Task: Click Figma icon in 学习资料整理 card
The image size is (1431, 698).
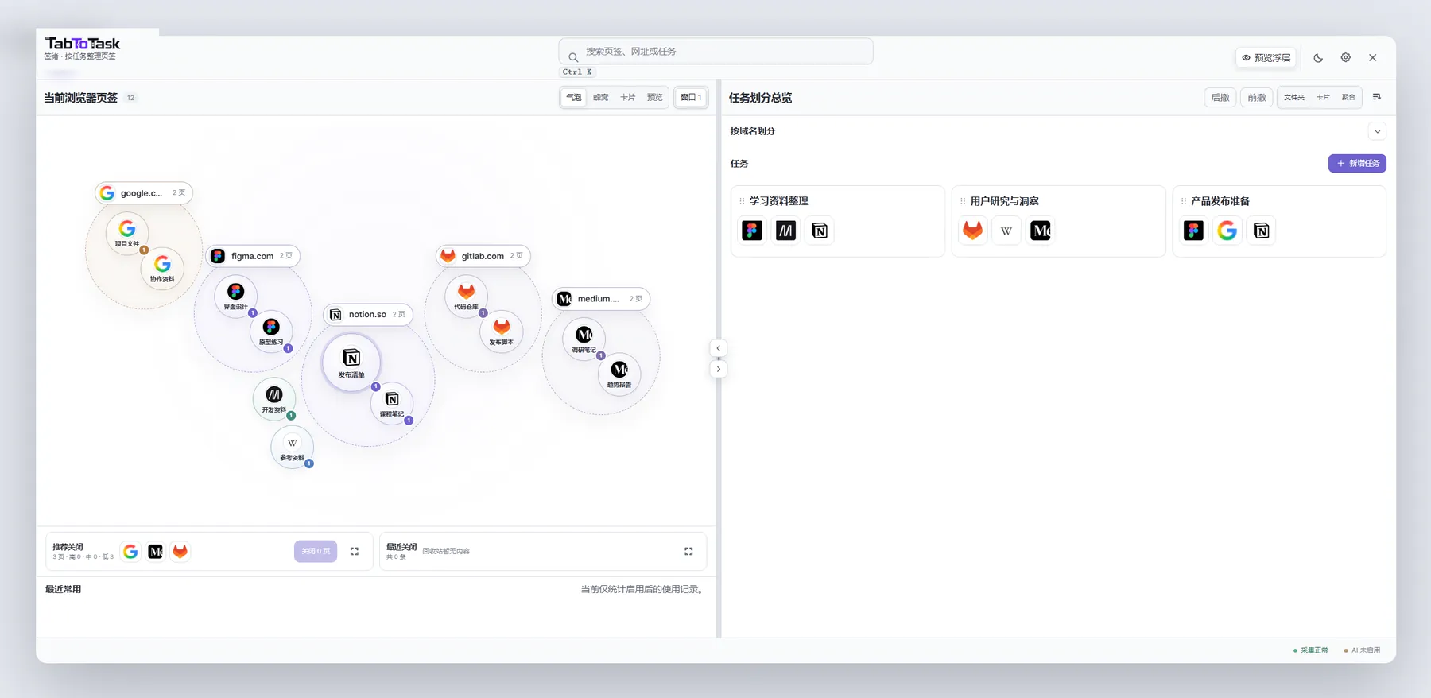Action: 752,231
